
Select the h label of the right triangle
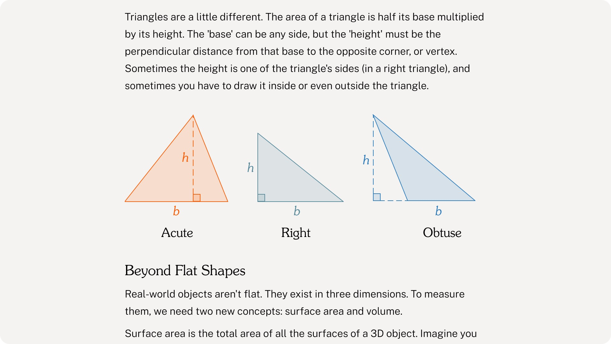click(x=250, y=168)
